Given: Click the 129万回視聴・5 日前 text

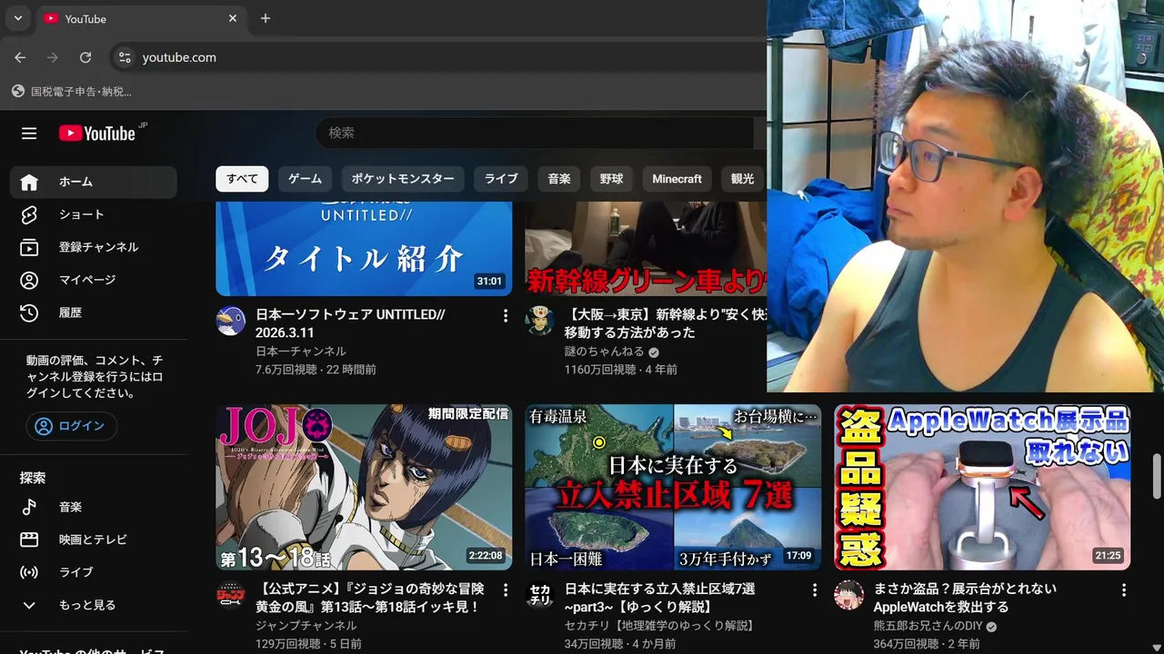Looking at the screenshot, I should point(308,644).
